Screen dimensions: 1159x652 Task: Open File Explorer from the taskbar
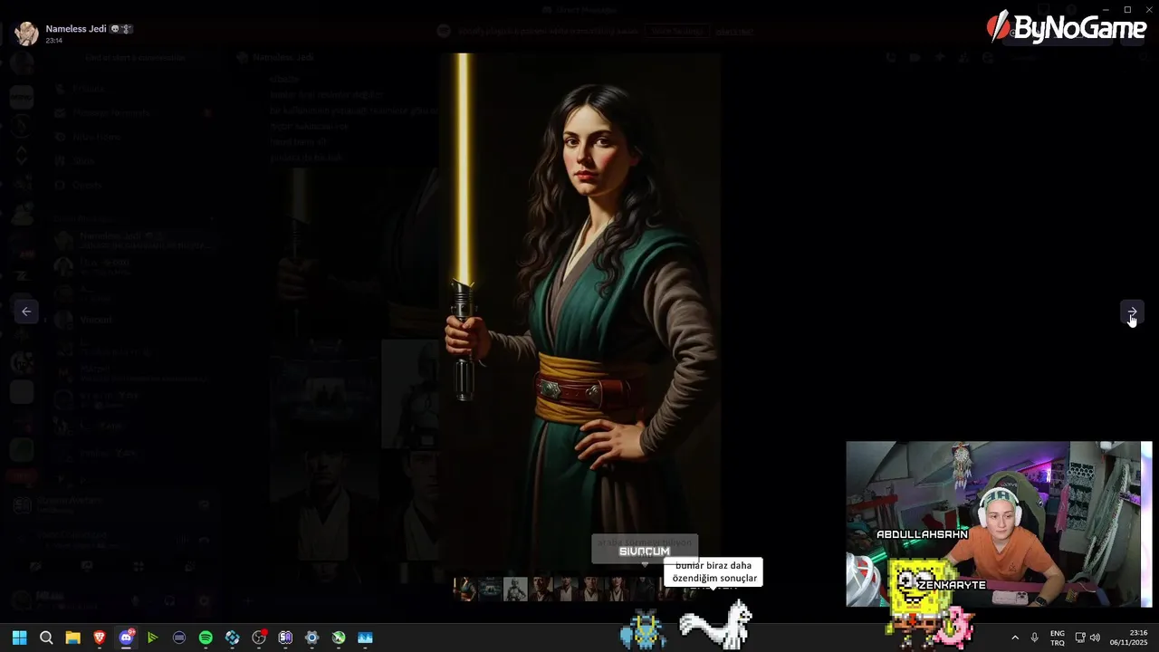pyautogui.click(x=72, y=638)
